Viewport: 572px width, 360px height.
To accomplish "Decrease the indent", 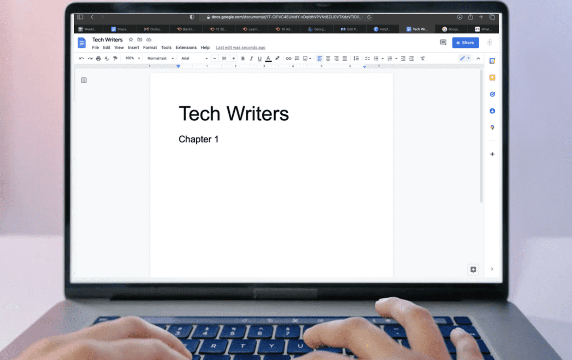I will [403, 59].
